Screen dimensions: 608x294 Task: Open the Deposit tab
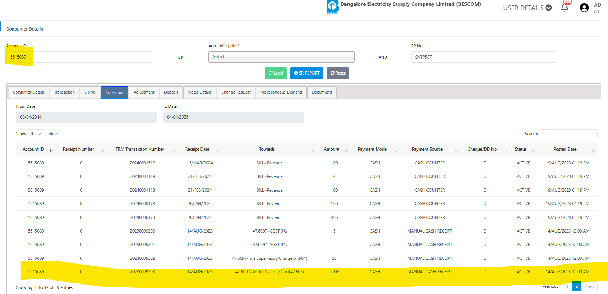(x=171, y=92)
